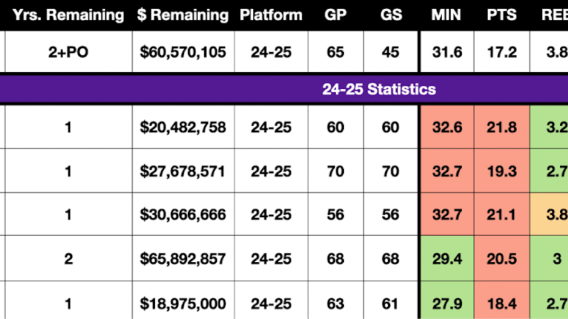The height and width of the screenshot is (319, 568).
Task: Click the $27,678,571 salary cell
Action: [183, 171]
